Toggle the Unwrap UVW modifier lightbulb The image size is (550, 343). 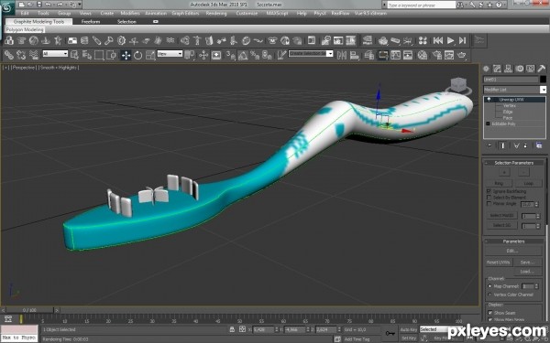[x=489, y=100]
